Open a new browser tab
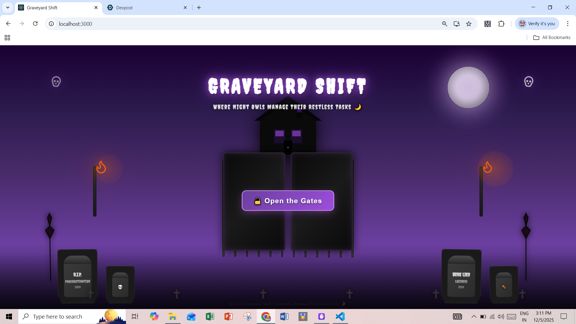 [x=199, y=8]
